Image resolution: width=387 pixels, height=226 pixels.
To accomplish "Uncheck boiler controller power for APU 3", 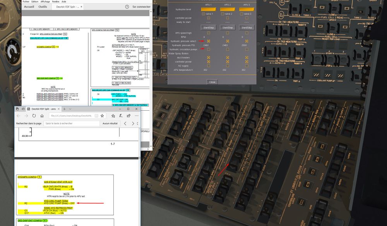I will (x=247, y=62).
